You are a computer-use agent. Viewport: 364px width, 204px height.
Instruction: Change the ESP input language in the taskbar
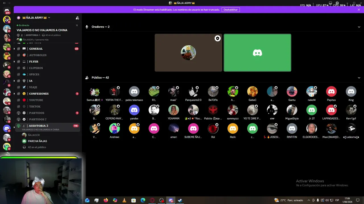(337, 200)
